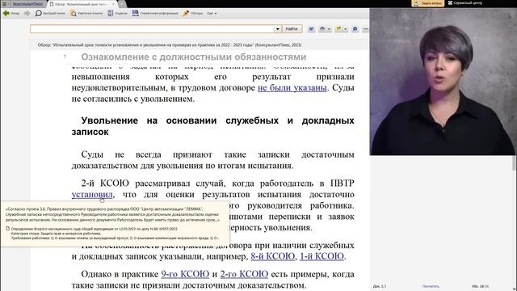Click the print icon
This screenshot has height=291, width=517.
(x=322, y=29)
